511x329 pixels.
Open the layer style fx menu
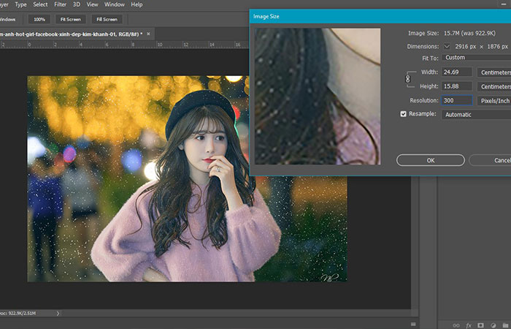point(469,324)
